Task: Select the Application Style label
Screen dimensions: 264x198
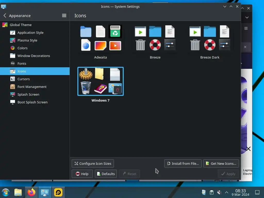Action: [30, 32]
